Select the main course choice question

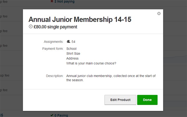coord(91,63)
